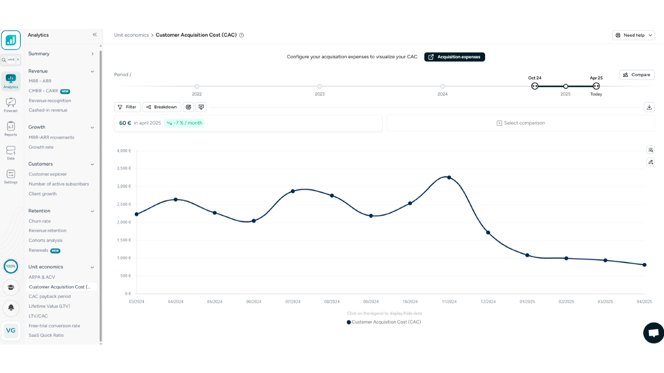Image resolution: width=664 pixels, height=373 pixels.
Task: Open the Need help dropdown
Action: tap(633, 35)
